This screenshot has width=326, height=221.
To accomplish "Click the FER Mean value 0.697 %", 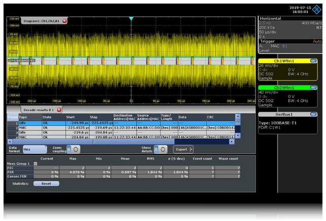I will [x=124, y=172].
